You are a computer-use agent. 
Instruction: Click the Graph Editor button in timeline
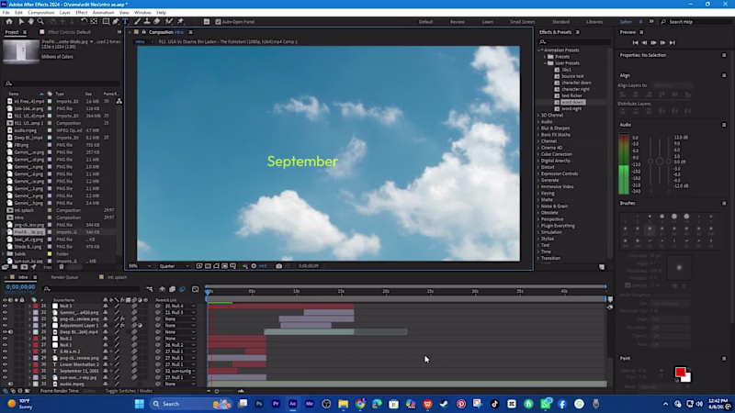196,289
